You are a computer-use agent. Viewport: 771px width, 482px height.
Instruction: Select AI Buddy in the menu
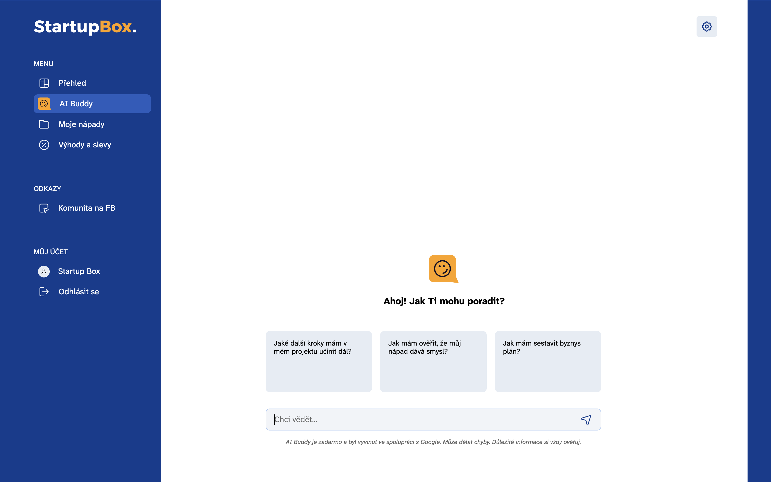click(76, 104)
